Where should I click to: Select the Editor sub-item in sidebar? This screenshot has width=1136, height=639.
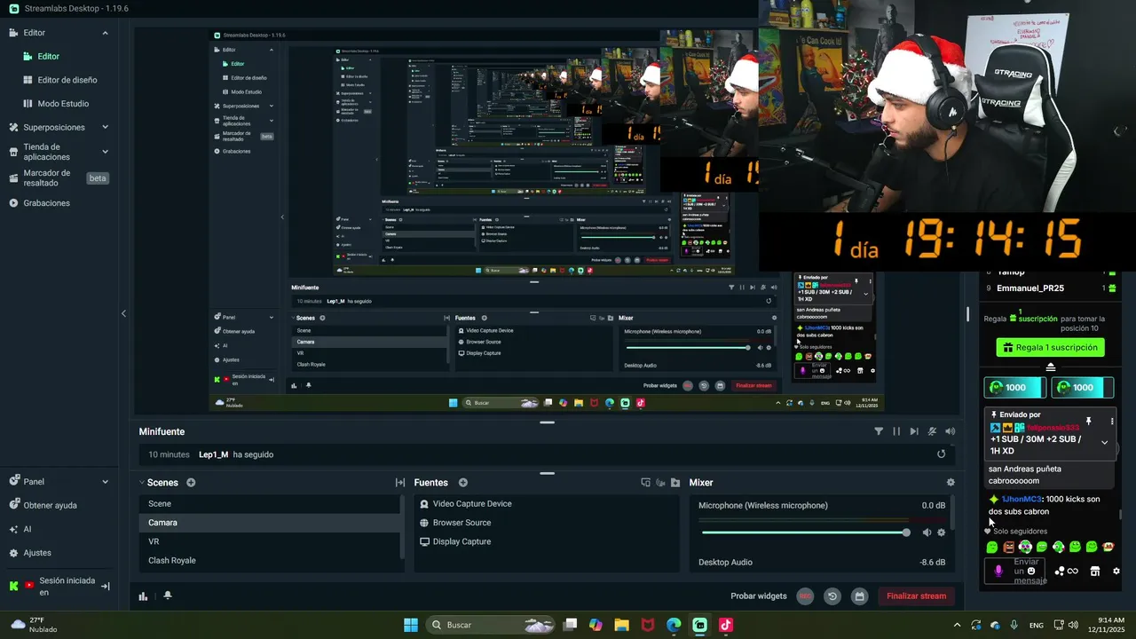pyautogui.click(x=48, y=57)
